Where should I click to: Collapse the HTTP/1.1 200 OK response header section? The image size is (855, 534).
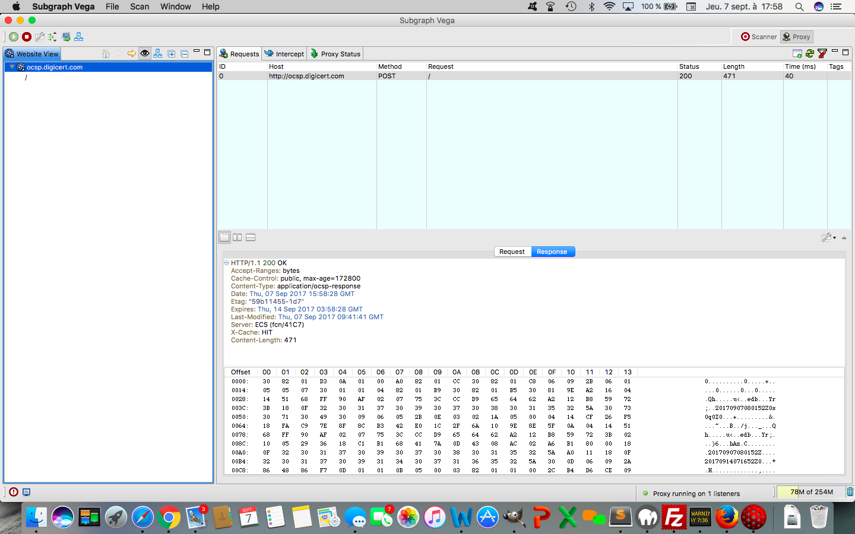(226, 263)
